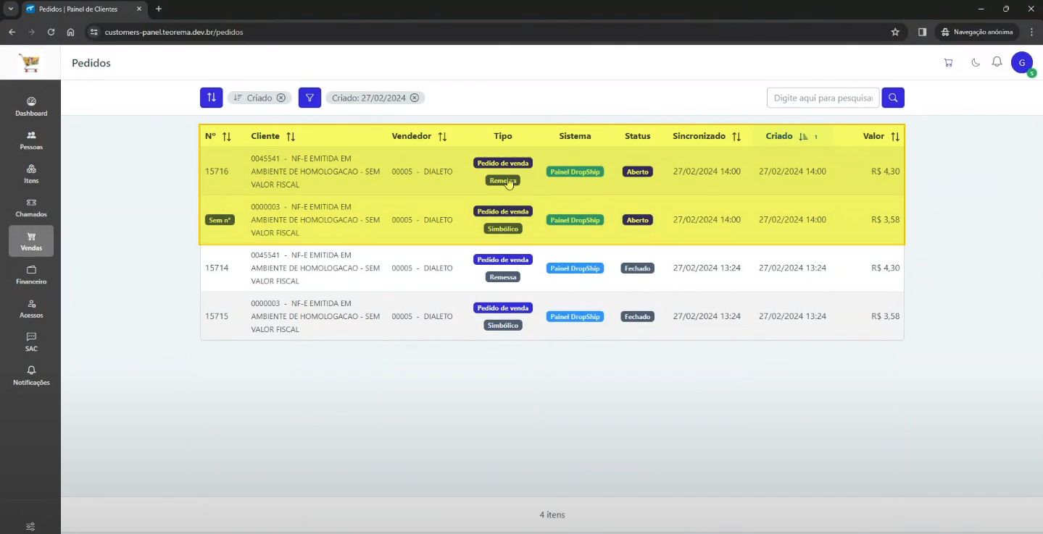Image resolution: width=1043 pixels, height=534 pixels.
Task: Click Pedido de venda badge in order 15716
Action: (x=503, y=163)
